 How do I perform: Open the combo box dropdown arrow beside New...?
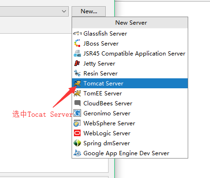64,11
